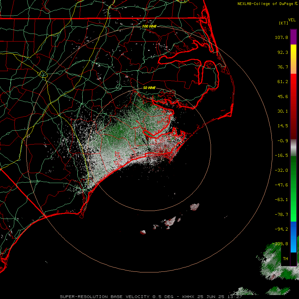Screen dimensions: 299x299
Task: Click the 45.6 scale value
Action: [x=283, y=96]
